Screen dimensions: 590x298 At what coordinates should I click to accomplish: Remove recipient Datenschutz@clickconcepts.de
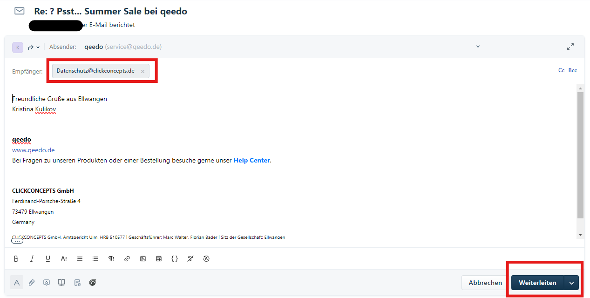tap(142, 71)
